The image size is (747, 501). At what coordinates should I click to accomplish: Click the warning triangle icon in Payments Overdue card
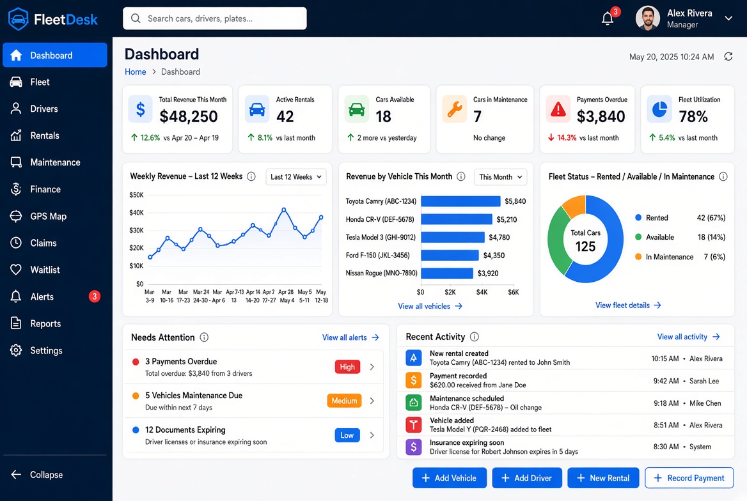[558, 109]
